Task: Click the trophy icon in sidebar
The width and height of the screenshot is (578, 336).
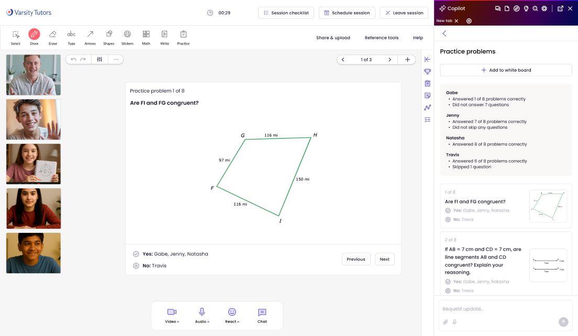Action: click(428, 71)
